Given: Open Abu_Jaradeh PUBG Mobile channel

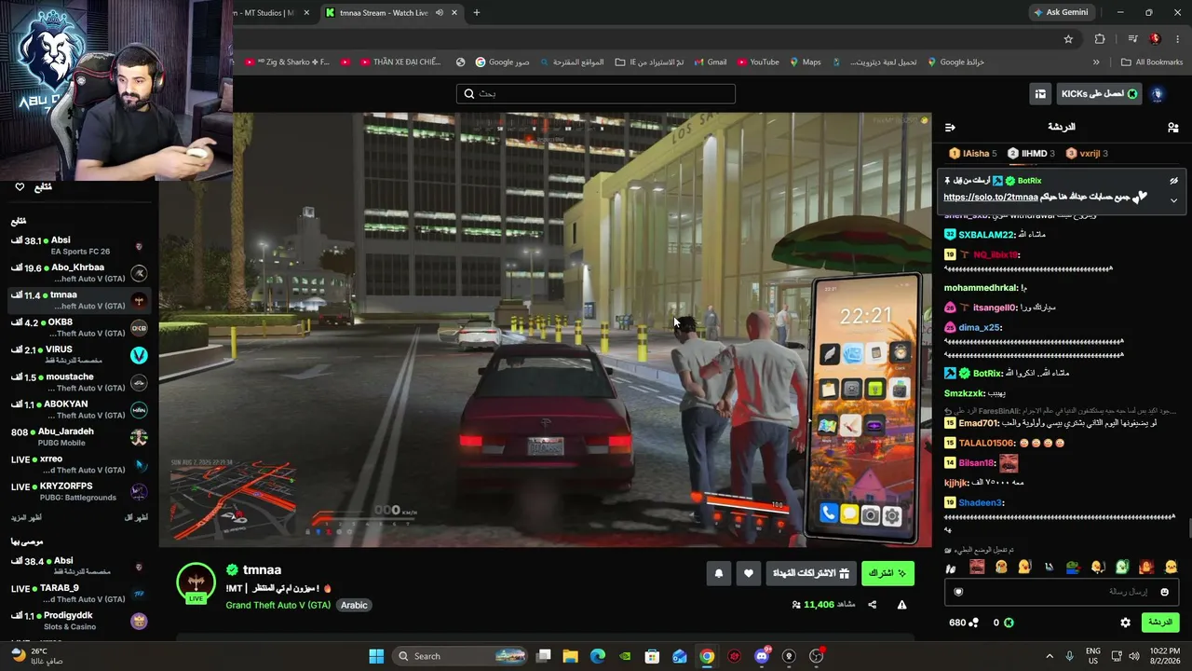Looking at the screenshot, I should (79, 437).
